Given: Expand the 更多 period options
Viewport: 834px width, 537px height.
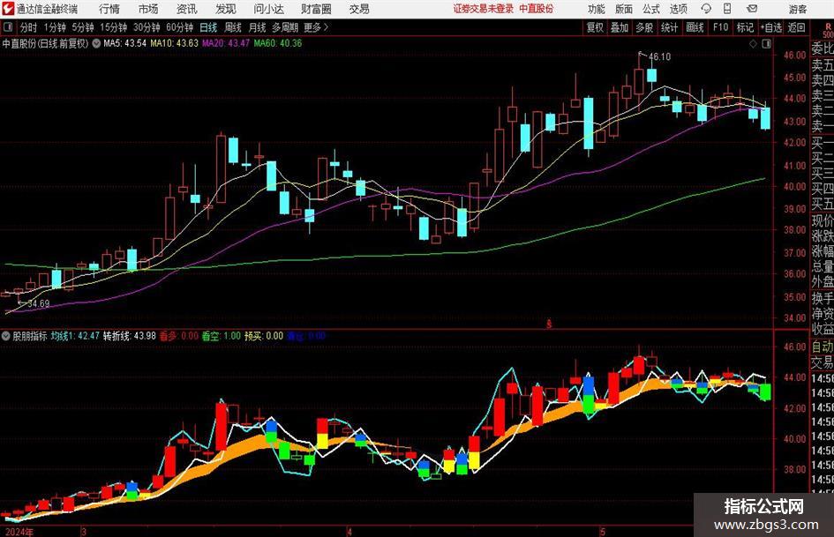Looking at the screenshot, I should (316, 27).
